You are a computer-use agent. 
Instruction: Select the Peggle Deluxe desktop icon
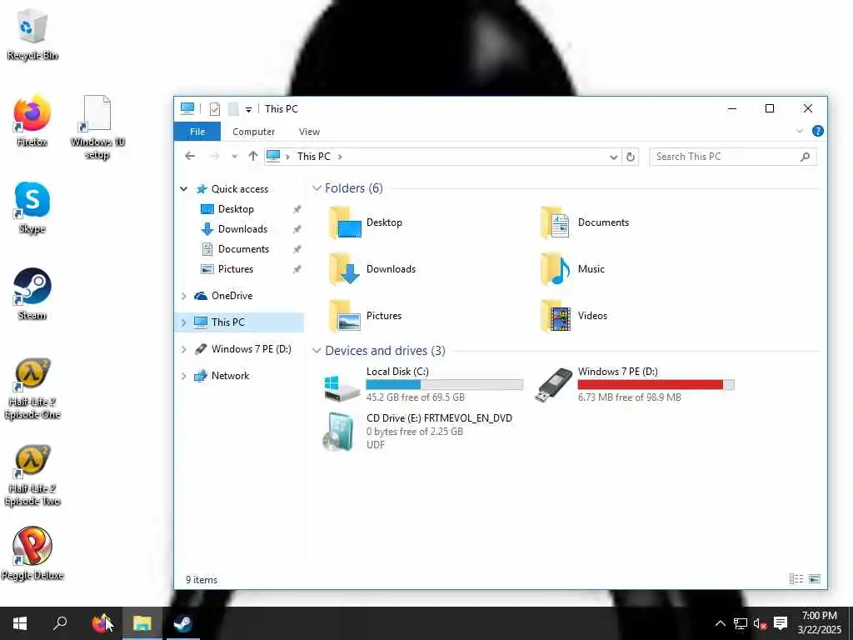[32, 553]
